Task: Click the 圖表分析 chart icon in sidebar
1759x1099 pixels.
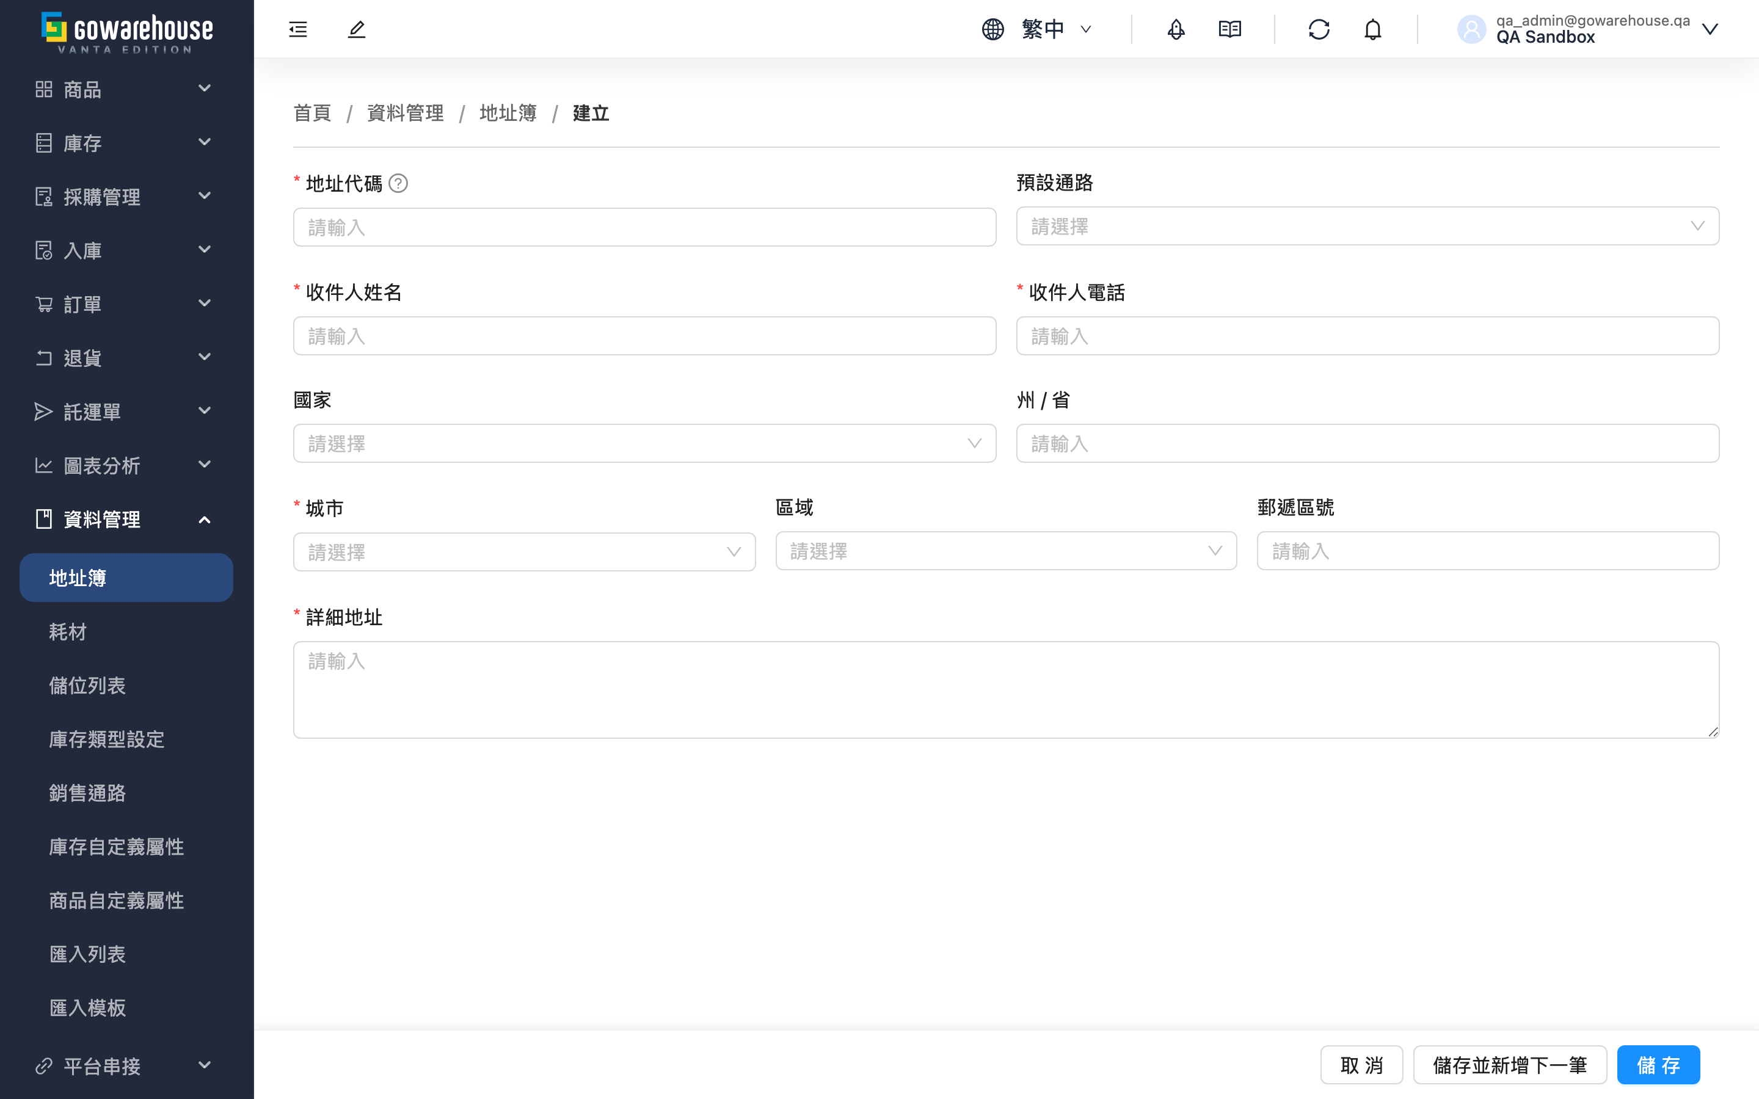Action: (43, 465)
